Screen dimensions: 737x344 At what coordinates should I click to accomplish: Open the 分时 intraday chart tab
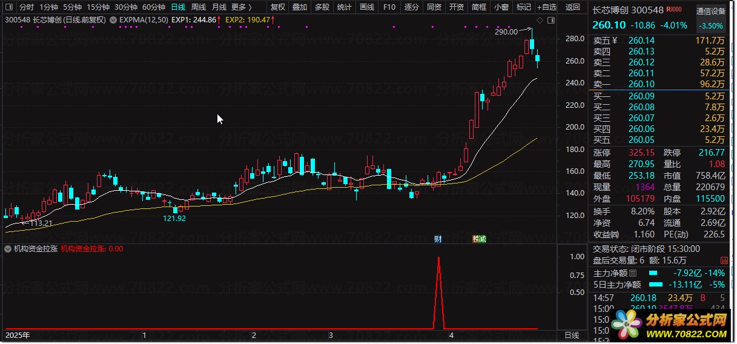26,7
